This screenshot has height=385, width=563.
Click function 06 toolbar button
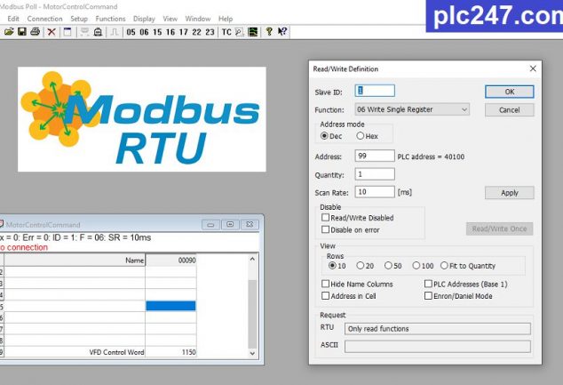[x=144, y=32]
